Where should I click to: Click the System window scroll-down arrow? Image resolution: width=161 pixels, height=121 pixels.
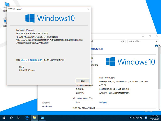(160, 109)
